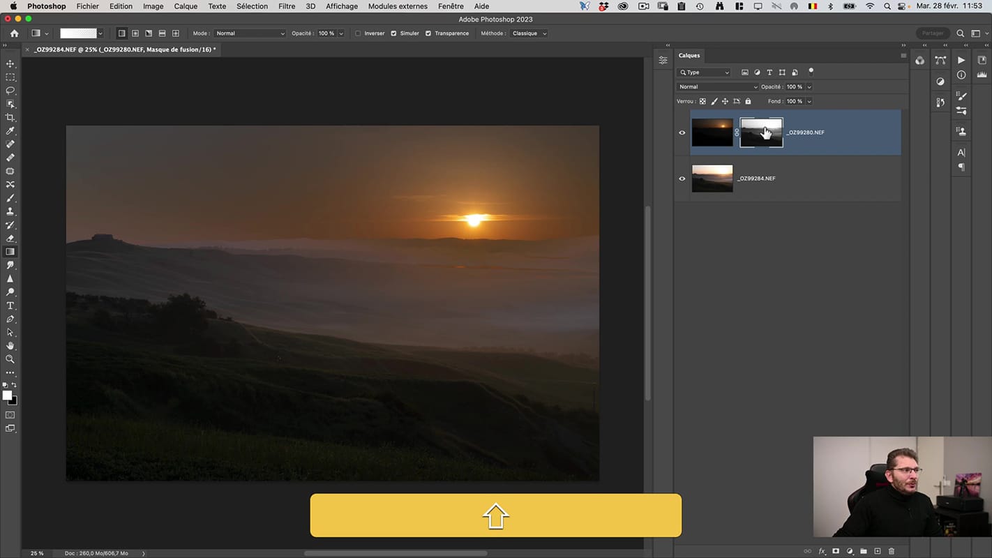
Task: Select the Pen tool
Action: tap(10, 319)
